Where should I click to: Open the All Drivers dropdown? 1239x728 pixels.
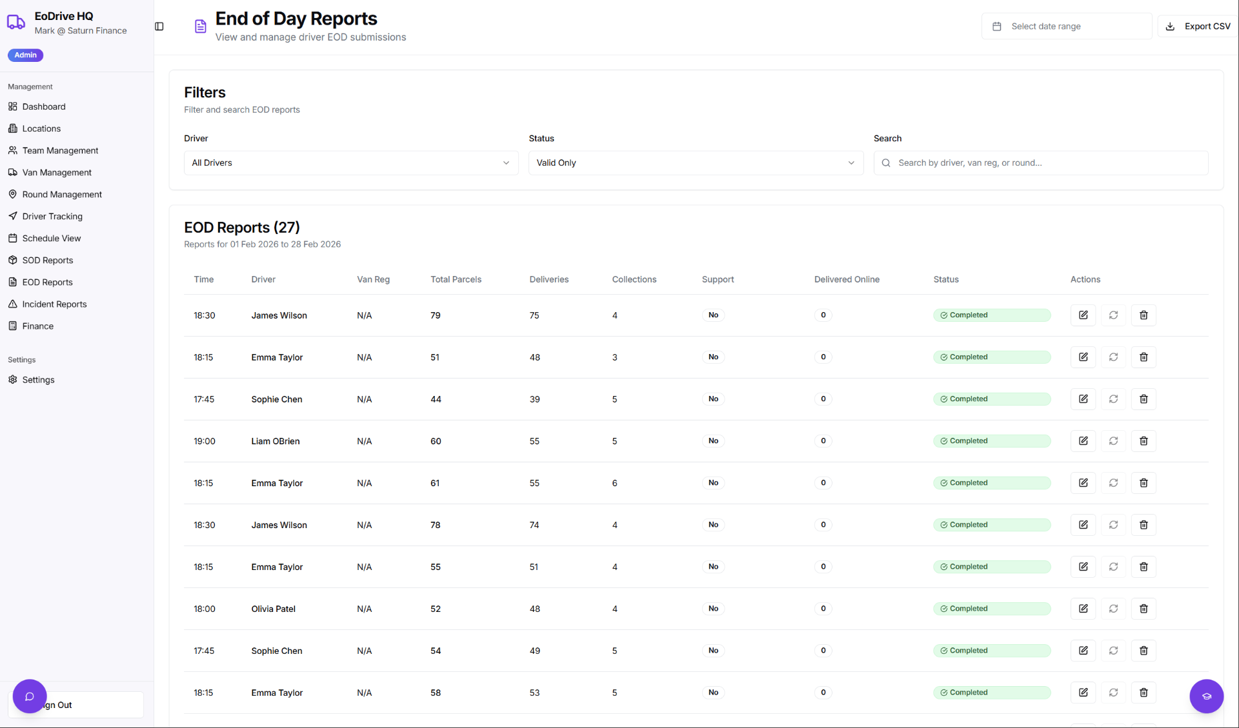coord(351,163)
